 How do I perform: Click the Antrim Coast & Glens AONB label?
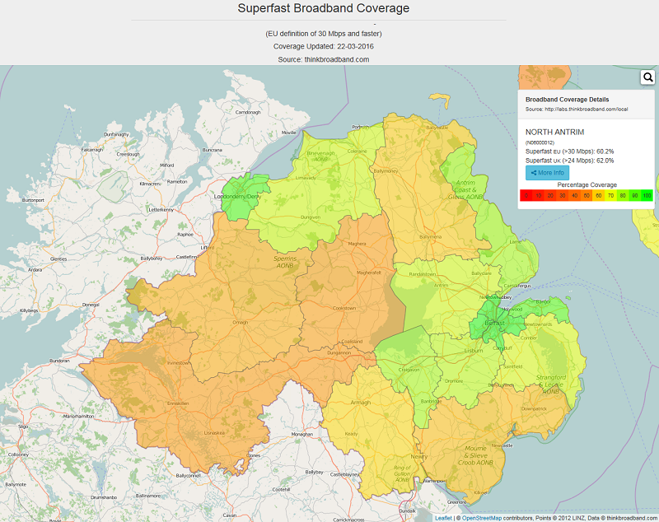point(466,188)
